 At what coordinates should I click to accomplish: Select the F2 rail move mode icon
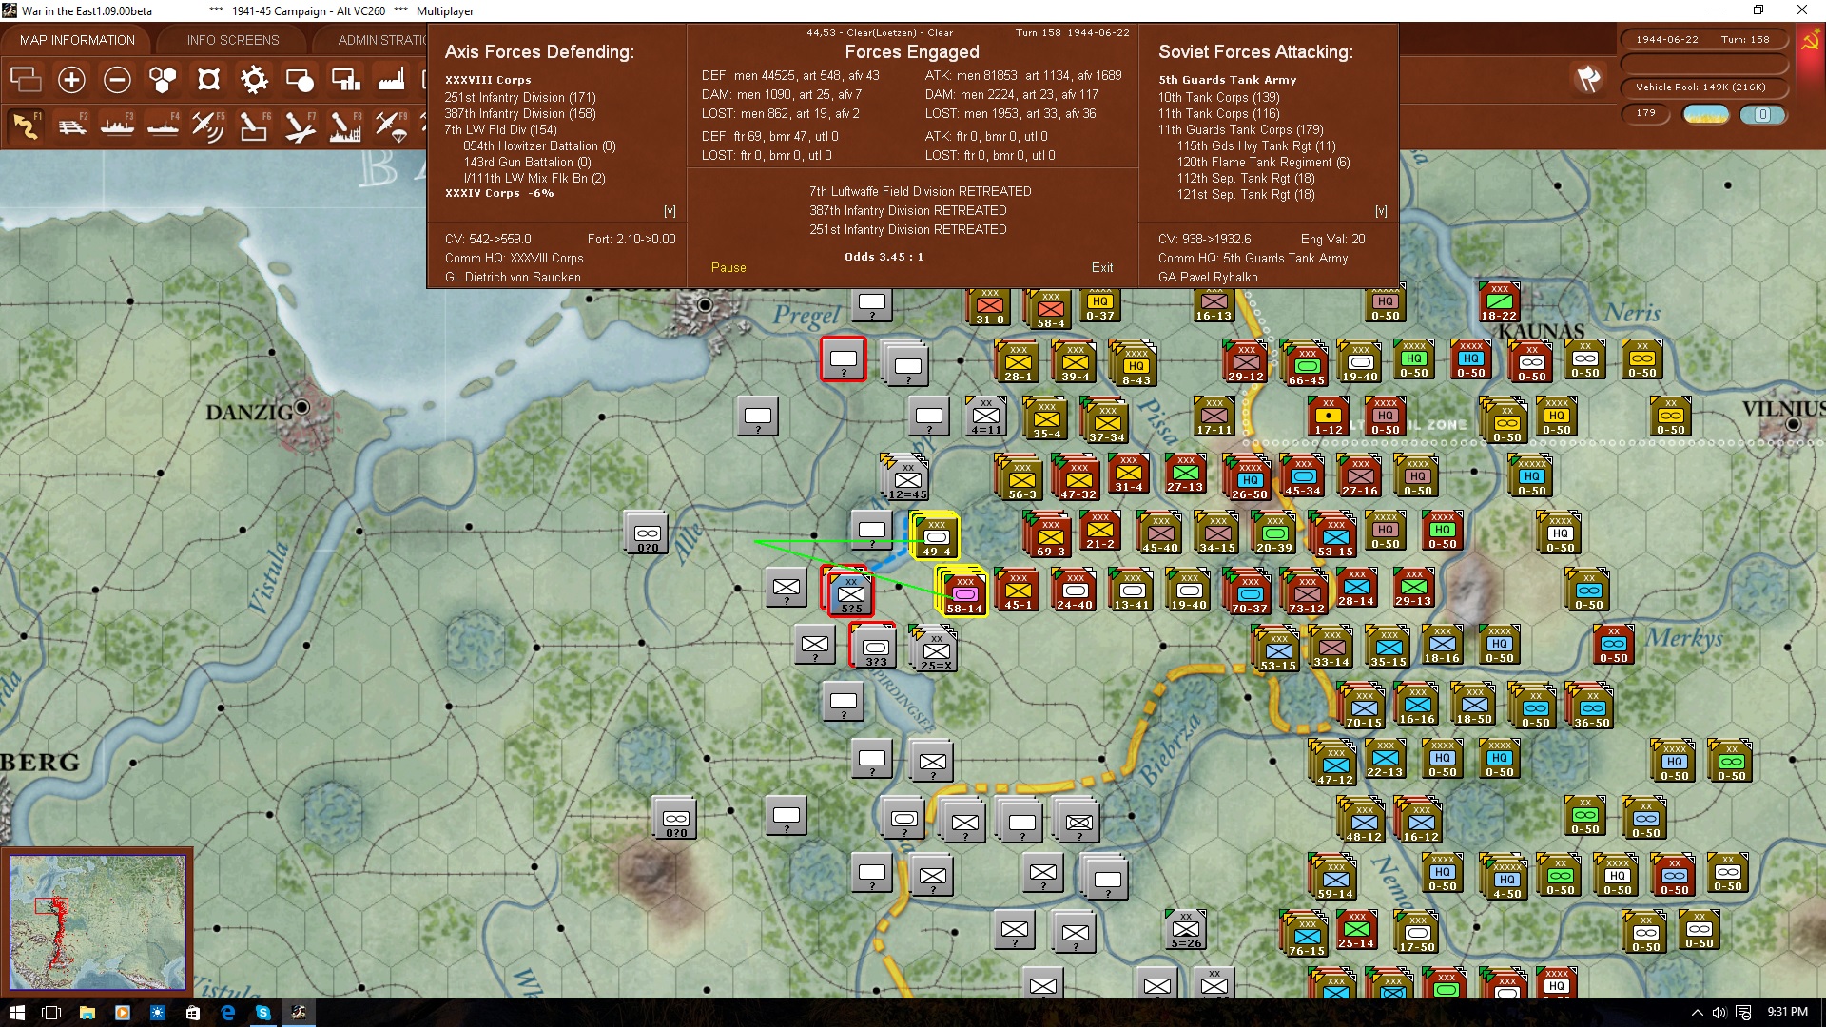[x=71, y=126]
